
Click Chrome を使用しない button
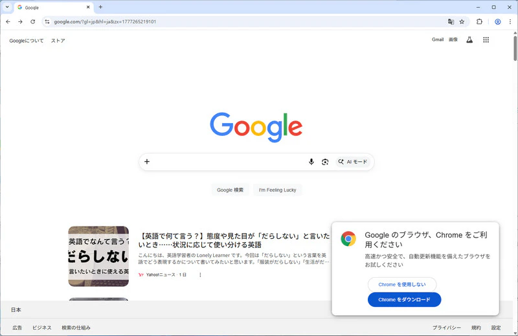[402, 284]
